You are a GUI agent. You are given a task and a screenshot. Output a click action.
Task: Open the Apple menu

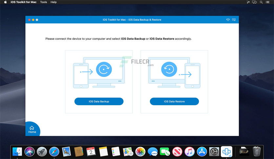[x=6, y=2]
